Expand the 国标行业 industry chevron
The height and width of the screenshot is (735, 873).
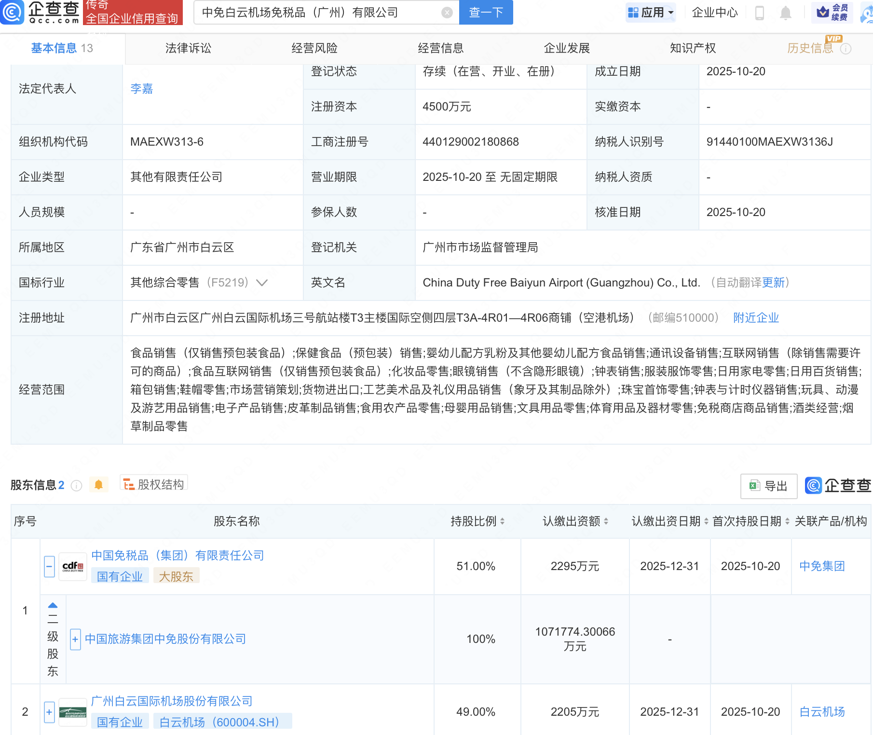[x=262, y=283]
